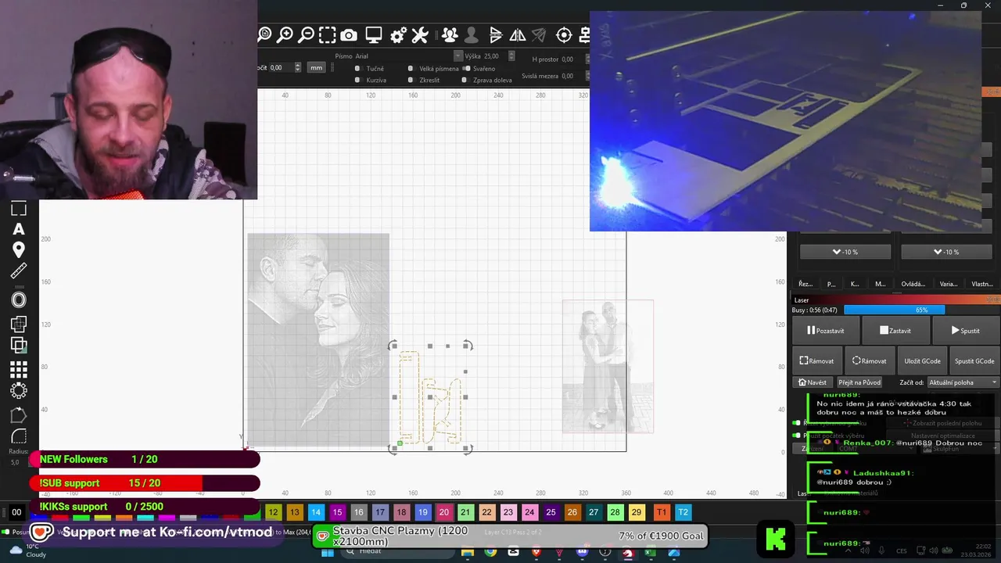Click the Ungroup single-person icon

pos(471,35)
